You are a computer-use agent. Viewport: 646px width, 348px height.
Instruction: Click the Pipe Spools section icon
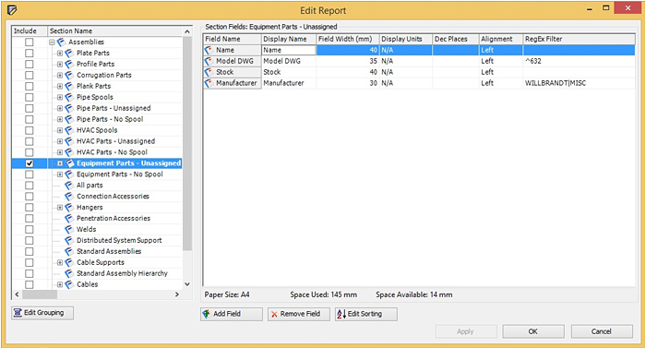[x=69, y=97]
